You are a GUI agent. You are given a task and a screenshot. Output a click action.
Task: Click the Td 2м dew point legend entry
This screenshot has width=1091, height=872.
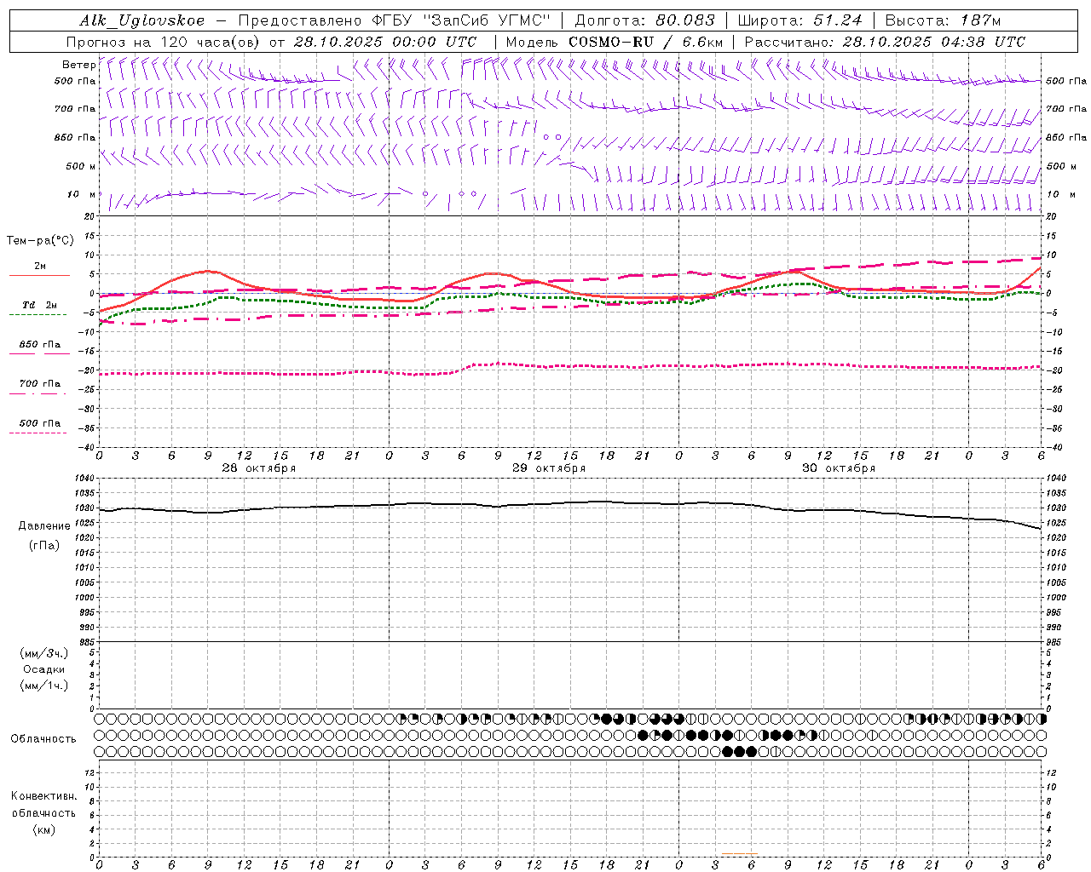pos(39,305)
